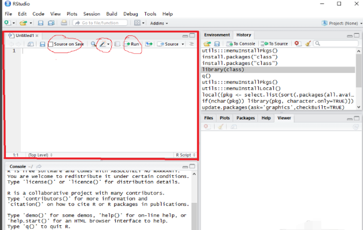
Task: Open the panes layout dropdown arrow
Action: [x=144, y=23]
